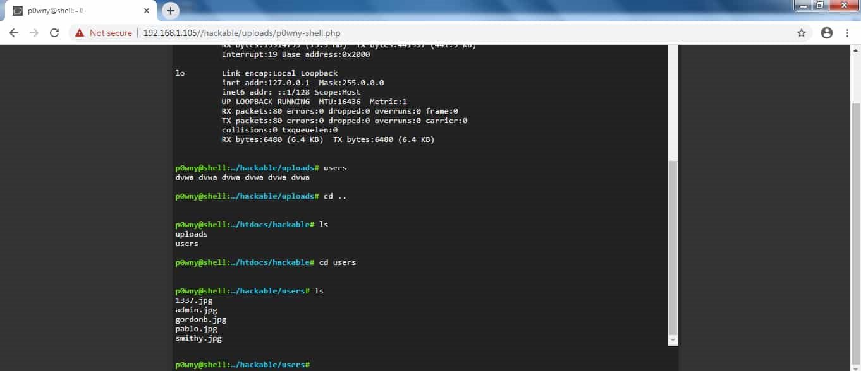This screenshot has width=861, height=371.
Task: Close the p0wny@shell tab
Action: 147,11
